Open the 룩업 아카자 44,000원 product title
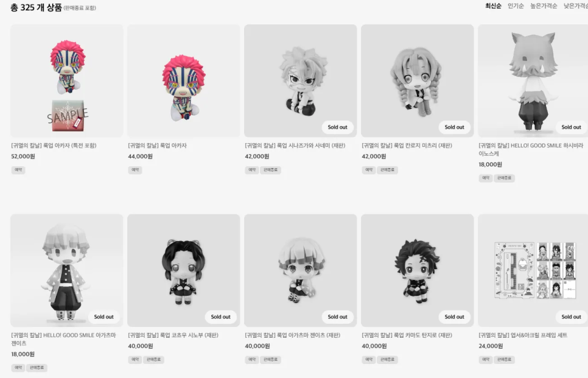Screen dimensions: 588x378 tap(157, 145)
